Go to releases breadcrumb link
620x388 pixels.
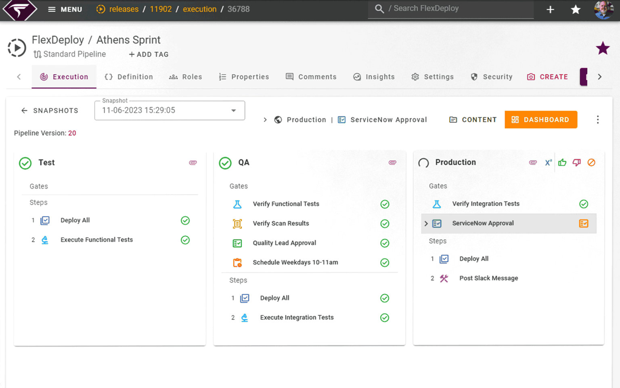point(124,9)
